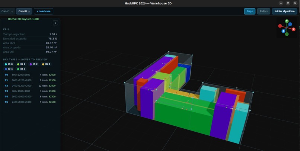The width and height of the screenshot is (300, 151).
Task: Click the red X axis gizmo handle
Action: pyautogui.click(x=294, y=29)
